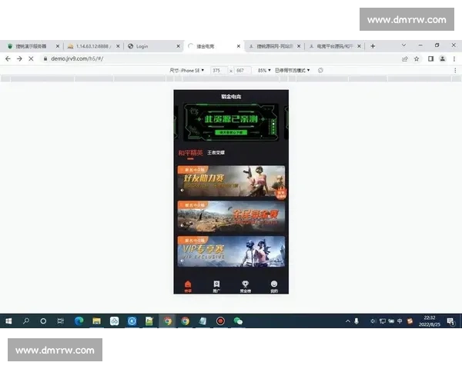Click the browser stop-loading X icon
Viewport: 462px width, 369px height.
31,58
